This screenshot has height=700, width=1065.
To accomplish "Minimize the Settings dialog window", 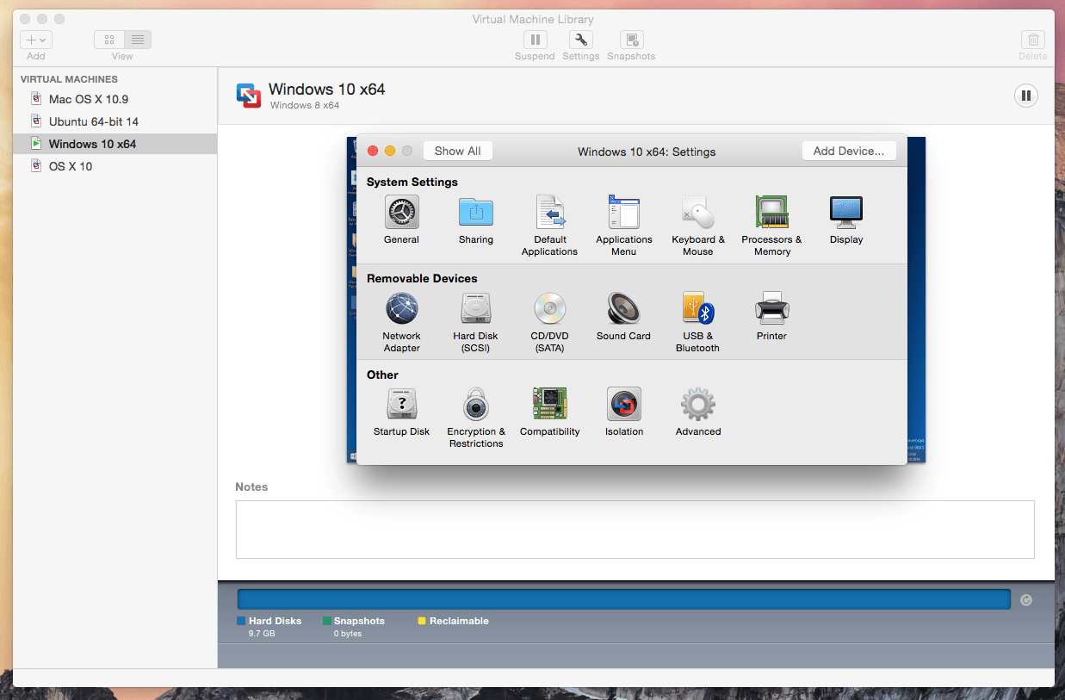I will (x=390, y=151).
